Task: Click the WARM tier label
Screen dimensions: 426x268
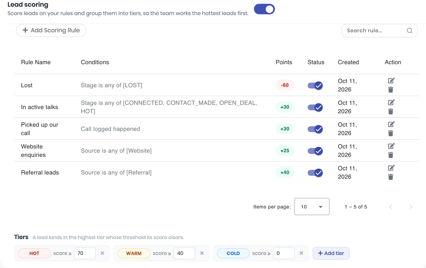Action: pyautogui.click(x=134, y=253)
